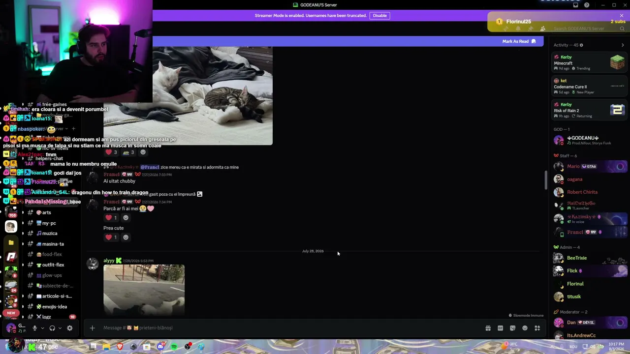Image resolution: width=630 pixels, height=354 pixels.
Task: Open the Discord inbox icon
Action: (x=575, y=5)
